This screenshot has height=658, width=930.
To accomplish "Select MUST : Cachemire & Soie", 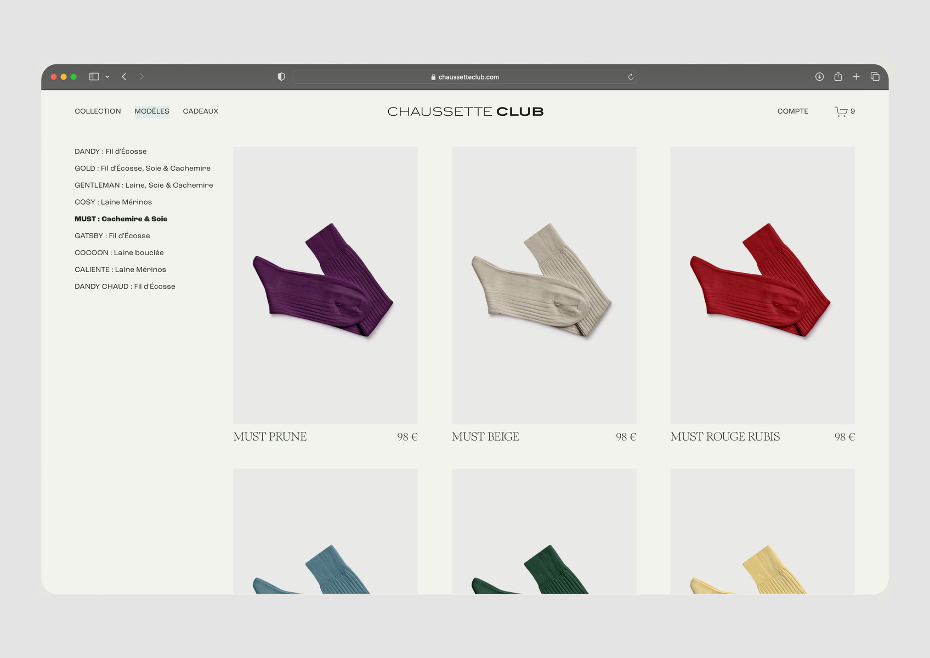I will click(x=121, y=219).
